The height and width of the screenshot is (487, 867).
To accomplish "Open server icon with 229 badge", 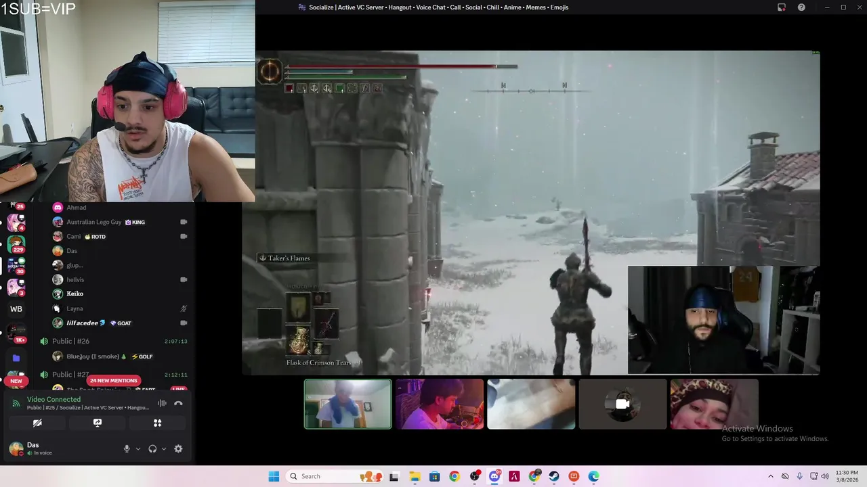I will pyautogui.click(x=16, y=243).
